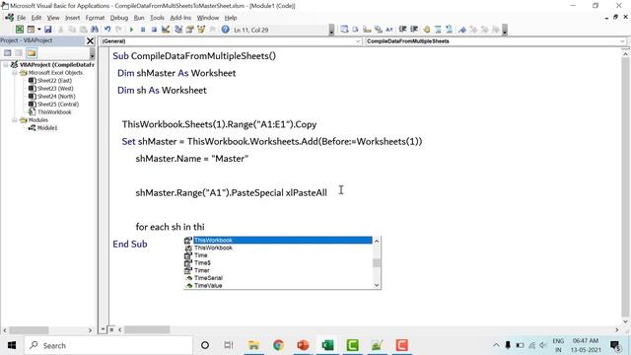The height and width of the screenshot is (355, 631).
Task: Switch to Full Module View at the bottom left
Action: click(x=111, y=329)
